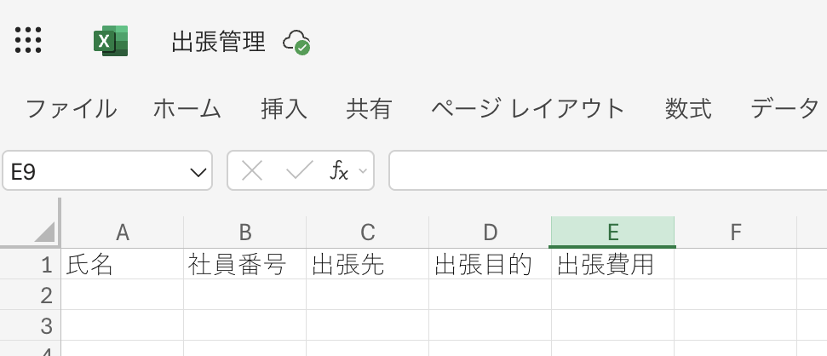Open the app launcher grid

(x=29, y=40)
